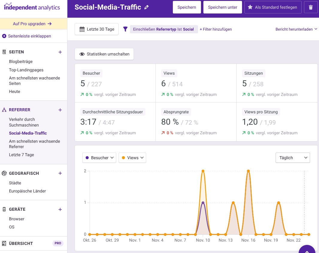Click the trash icon to delete report
The height and width of the screenshot is (253, 319).
311,7
